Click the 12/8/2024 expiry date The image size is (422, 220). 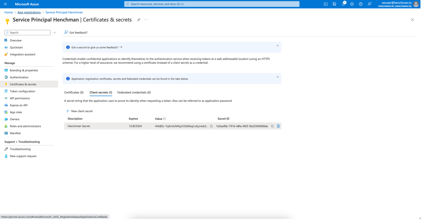136,126
